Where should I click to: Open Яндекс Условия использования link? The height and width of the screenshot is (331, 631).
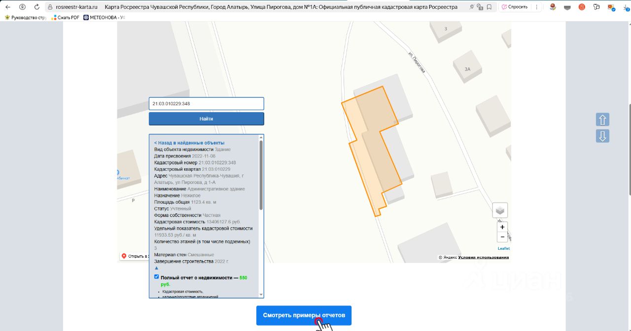tap(484, 257)
